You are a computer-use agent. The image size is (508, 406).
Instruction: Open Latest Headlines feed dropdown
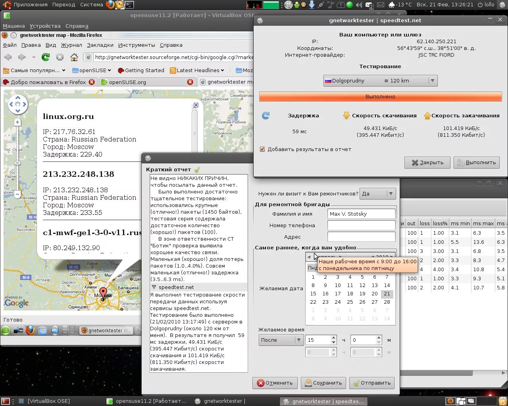(x=197, y=70)
